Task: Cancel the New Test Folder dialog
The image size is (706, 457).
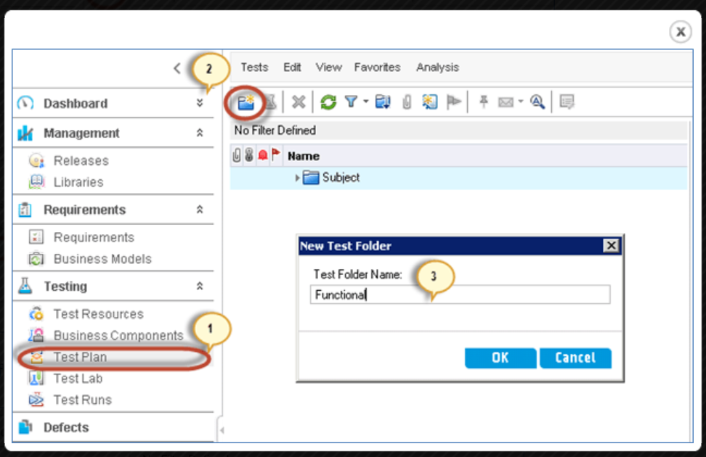Action: 575,358
